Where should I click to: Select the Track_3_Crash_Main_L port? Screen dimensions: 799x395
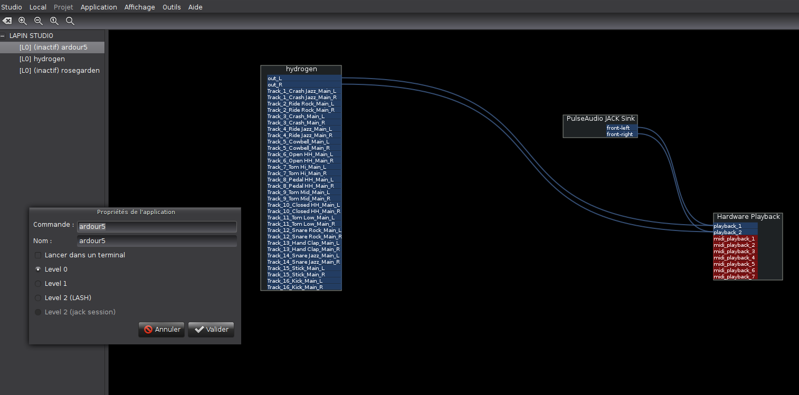coord(303,117)
